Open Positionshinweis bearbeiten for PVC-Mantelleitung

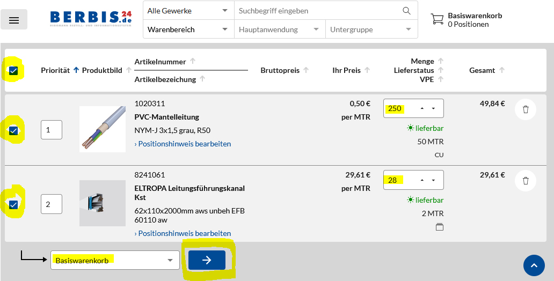pos(183,144)
